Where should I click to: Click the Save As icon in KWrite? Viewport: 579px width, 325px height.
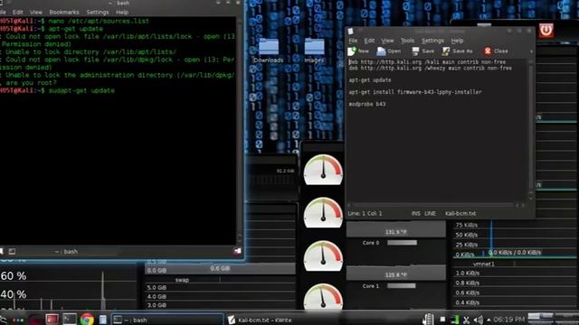446,51
